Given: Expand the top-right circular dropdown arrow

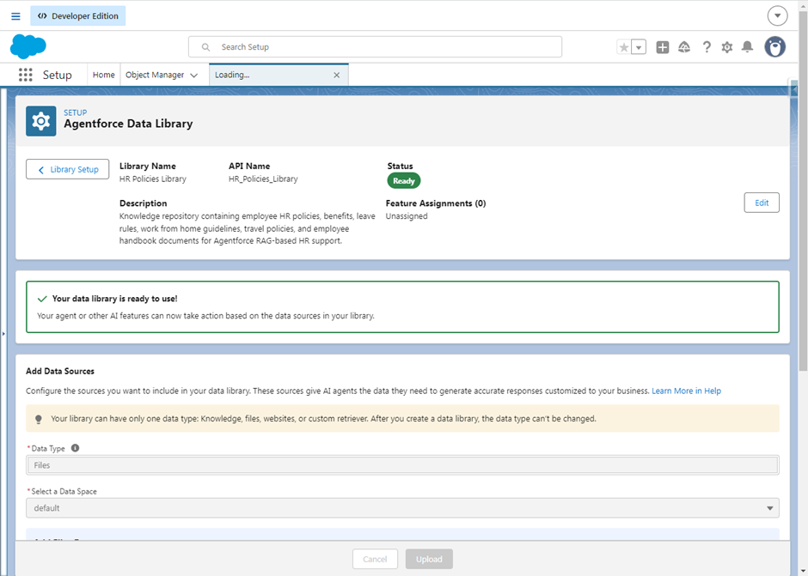Looking at the screenshot, I should click(777, 16).
